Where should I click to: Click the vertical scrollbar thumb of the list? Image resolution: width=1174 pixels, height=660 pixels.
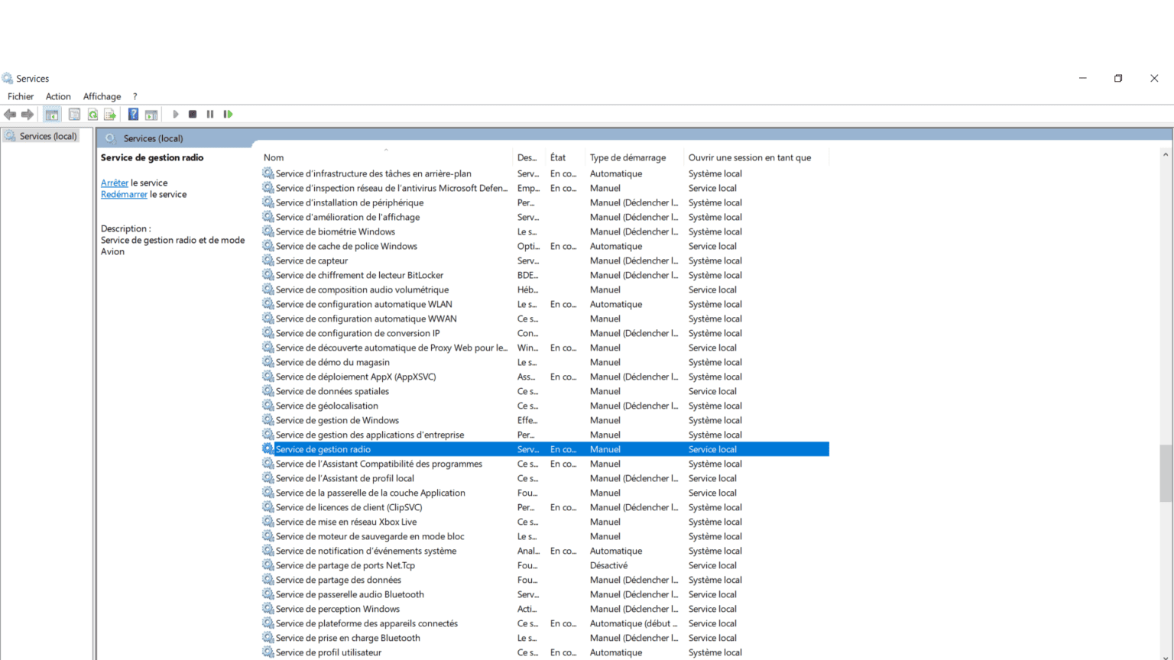pos(1166,473)
